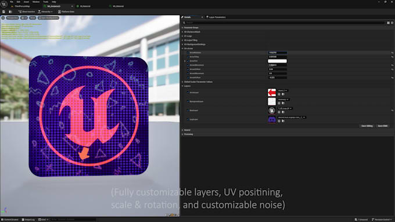
Task: Reset the ArrowRotation value to default
Action: (x=392, y=53)
